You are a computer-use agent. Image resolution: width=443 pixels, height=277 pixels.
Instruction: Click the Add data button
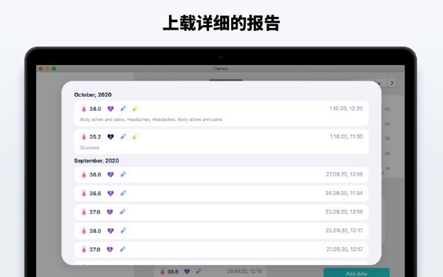click(x=357, y=273)
